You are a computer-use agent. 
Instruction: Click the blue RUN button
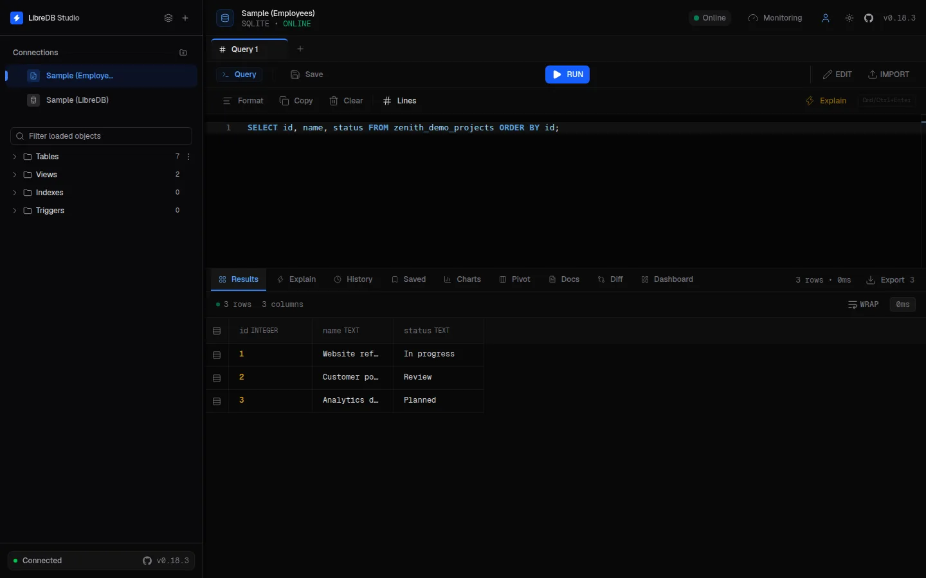click(567, 74)
